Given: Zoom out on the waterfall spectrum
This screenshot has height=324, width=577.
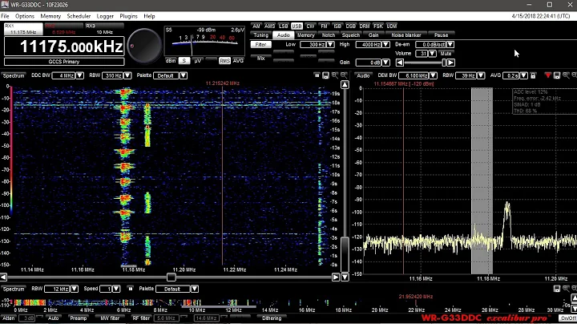Looking at the screenshot, I should click(x=344, y=75).
